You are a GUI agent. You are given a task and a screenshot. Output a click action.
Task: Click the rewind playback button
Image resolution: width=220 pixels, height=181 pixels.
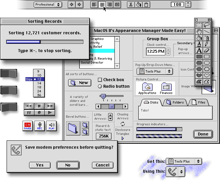(x=29, y=106)
